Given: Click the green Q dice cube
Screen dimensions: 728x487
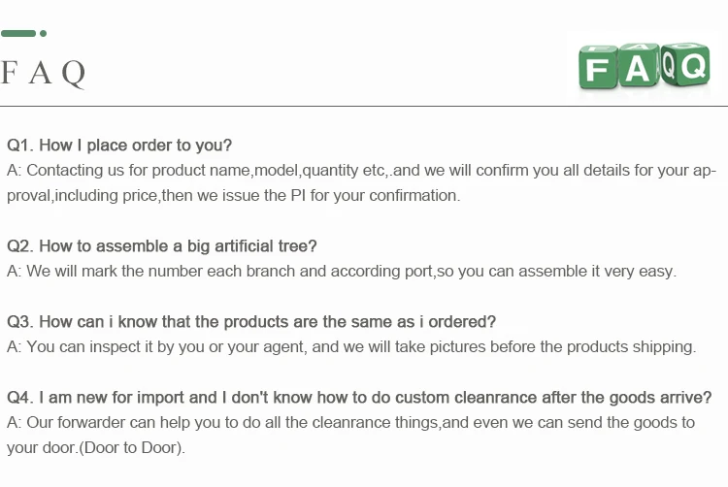Looking at the screenshot, I should [685, 64].
